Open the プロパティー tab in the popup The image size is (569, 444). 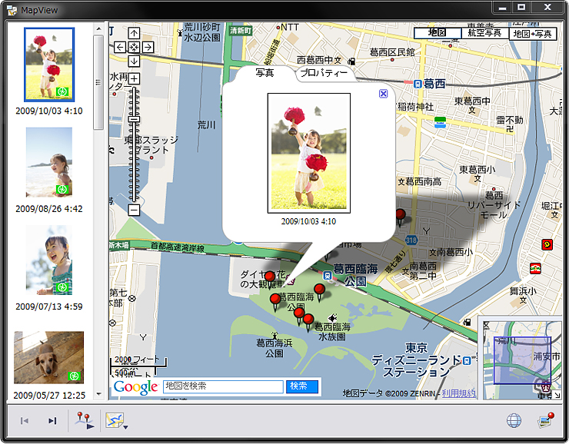pos(323,73)
